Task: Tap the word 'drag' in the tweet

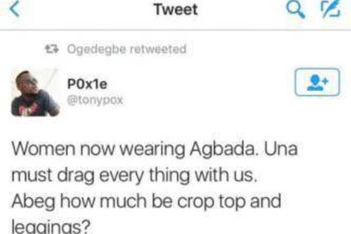Action: [x=76, y=176]
